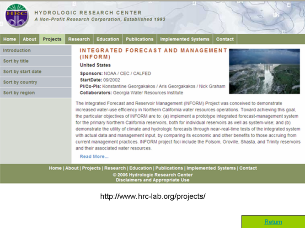305x228 pixels.
Task: Click the StartDate value 09/2002
Action: [112, 80]
